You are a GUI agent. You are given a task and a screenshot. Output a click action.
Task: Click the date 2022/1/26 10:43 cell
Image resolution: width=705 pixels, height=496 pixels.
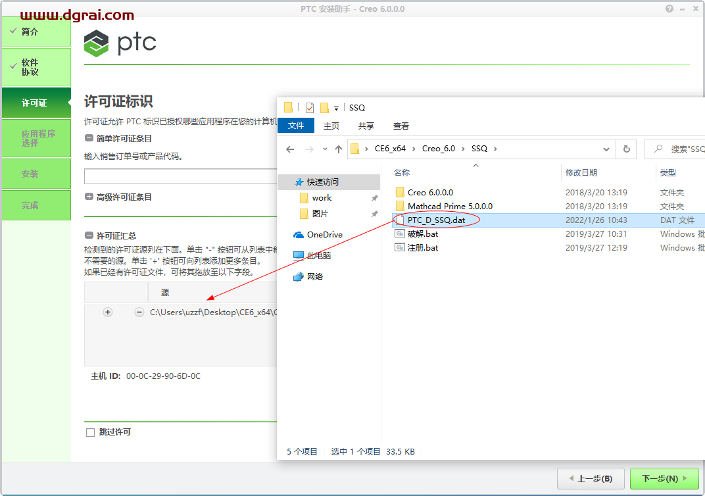point(596,220)
